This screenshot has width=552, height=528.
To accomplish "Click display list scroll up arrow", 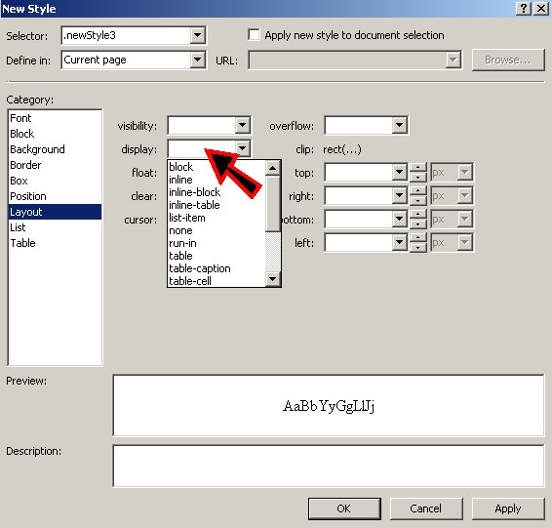I will pos(272,168).
